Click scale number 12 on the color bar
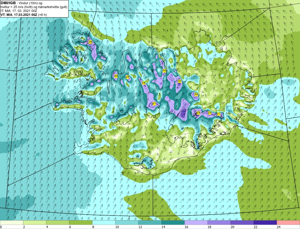The image size is (300, 229). 140,227
